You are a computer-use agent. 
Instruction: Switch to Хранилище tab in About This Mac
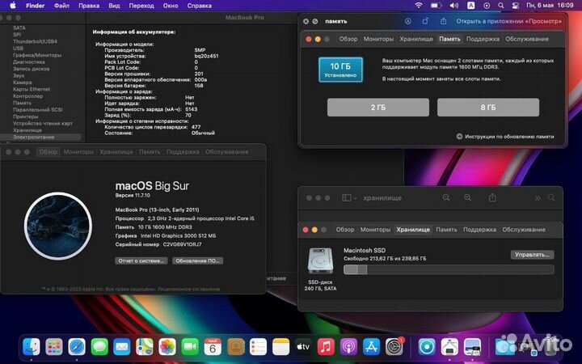pos(116,152)
